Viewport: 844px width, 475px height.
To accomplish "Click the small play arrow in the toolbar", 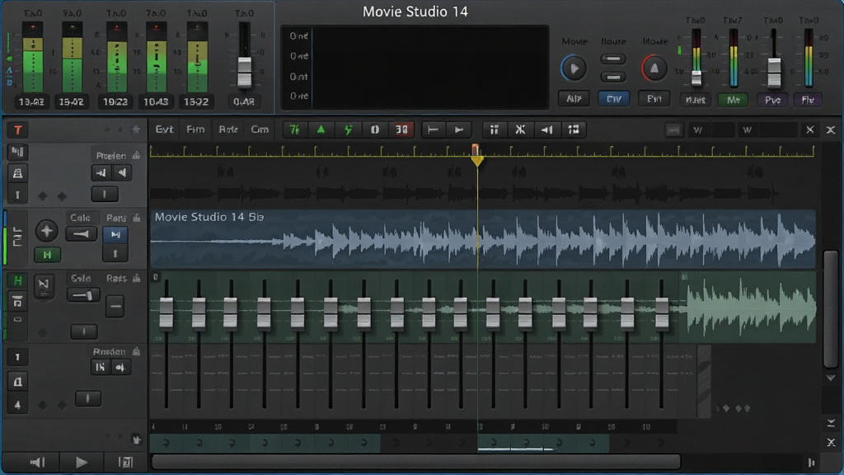I will click(x=459, y=129).
